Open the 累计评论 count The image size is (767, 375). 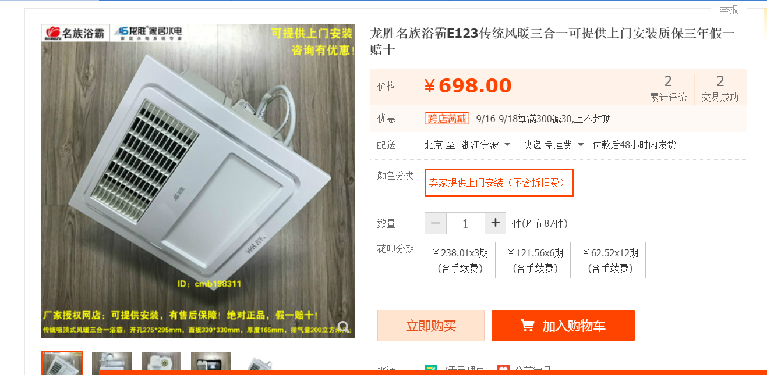tap(668, 89)
